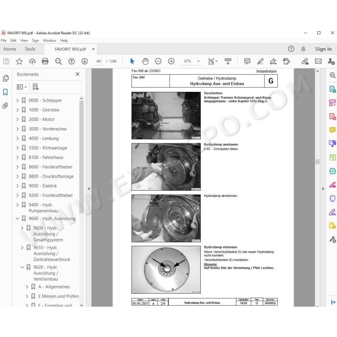Open the Window menu

click(50, 40)
